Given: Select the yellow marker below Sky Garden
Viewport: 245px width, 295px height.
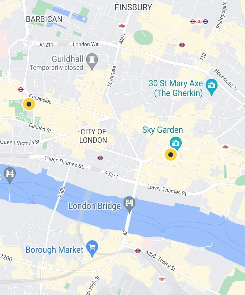Looking at the screenshot, I should (x=171, y=154).
